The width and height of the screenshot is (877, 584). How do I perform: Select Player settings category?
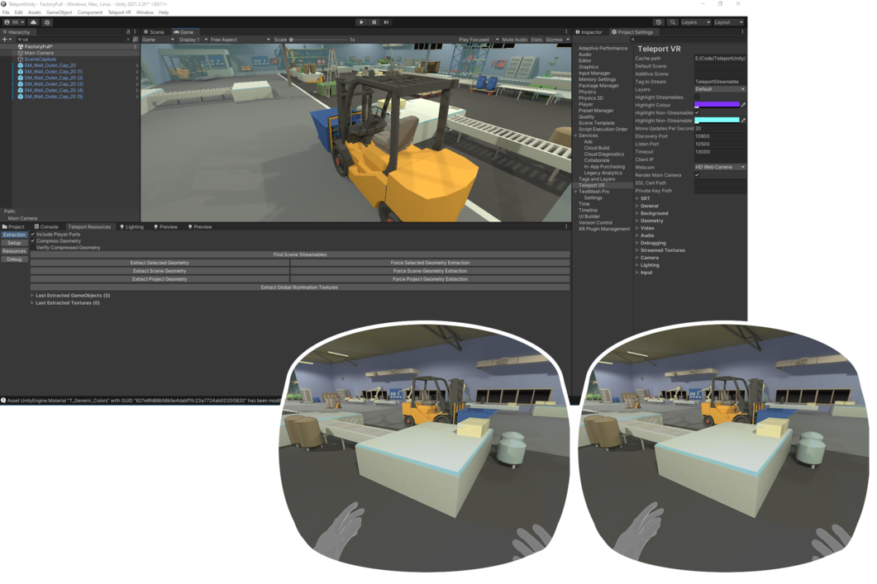click(x=585, y=105)
